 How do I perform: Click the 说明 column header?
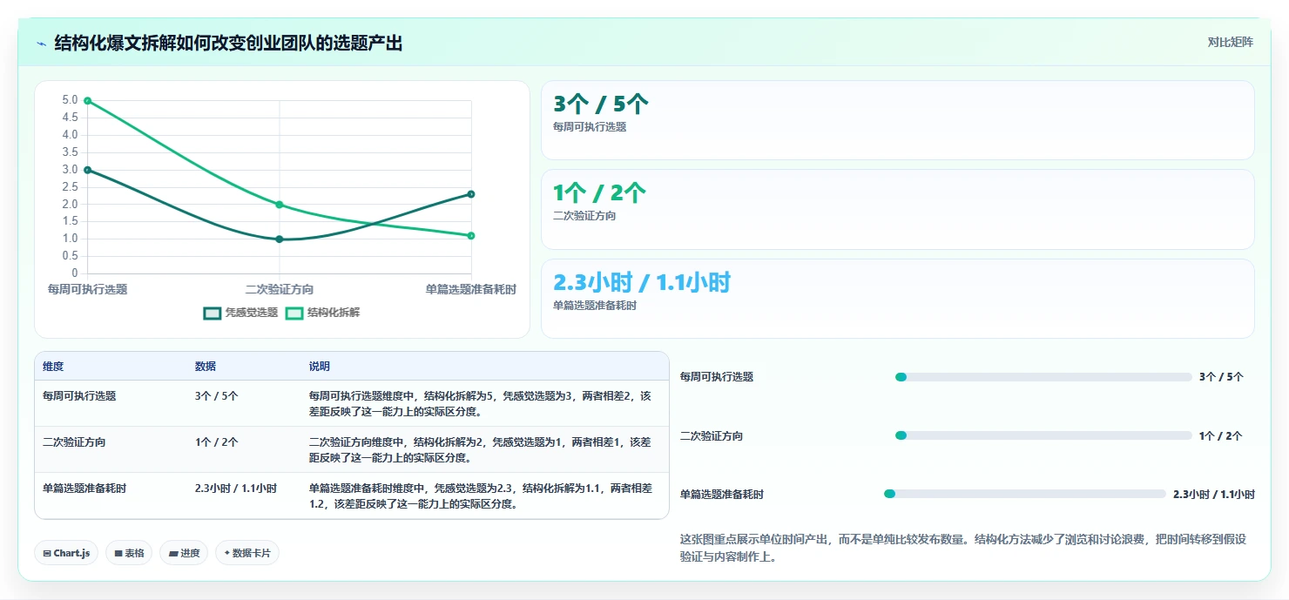click(x=320, y=367)
